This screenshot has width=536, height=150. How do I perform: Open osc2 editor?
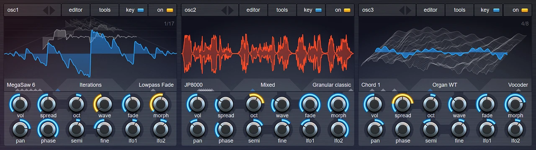pyautogui.click(x=253, y=10)
